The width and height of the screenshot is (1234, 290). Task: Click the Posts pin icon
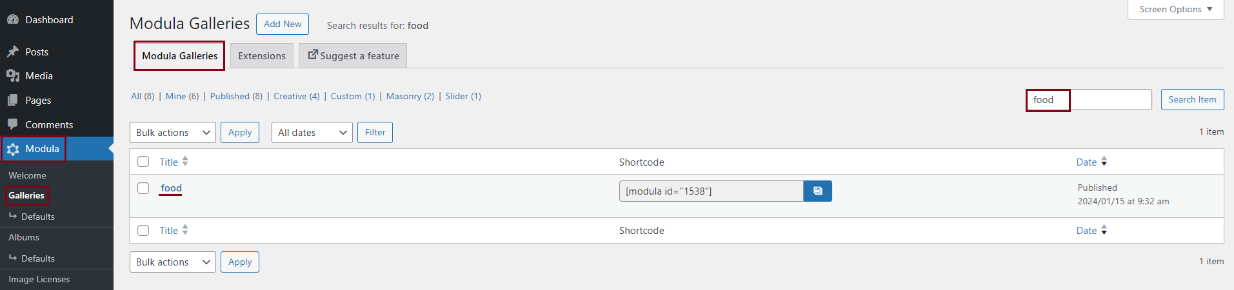13,52
